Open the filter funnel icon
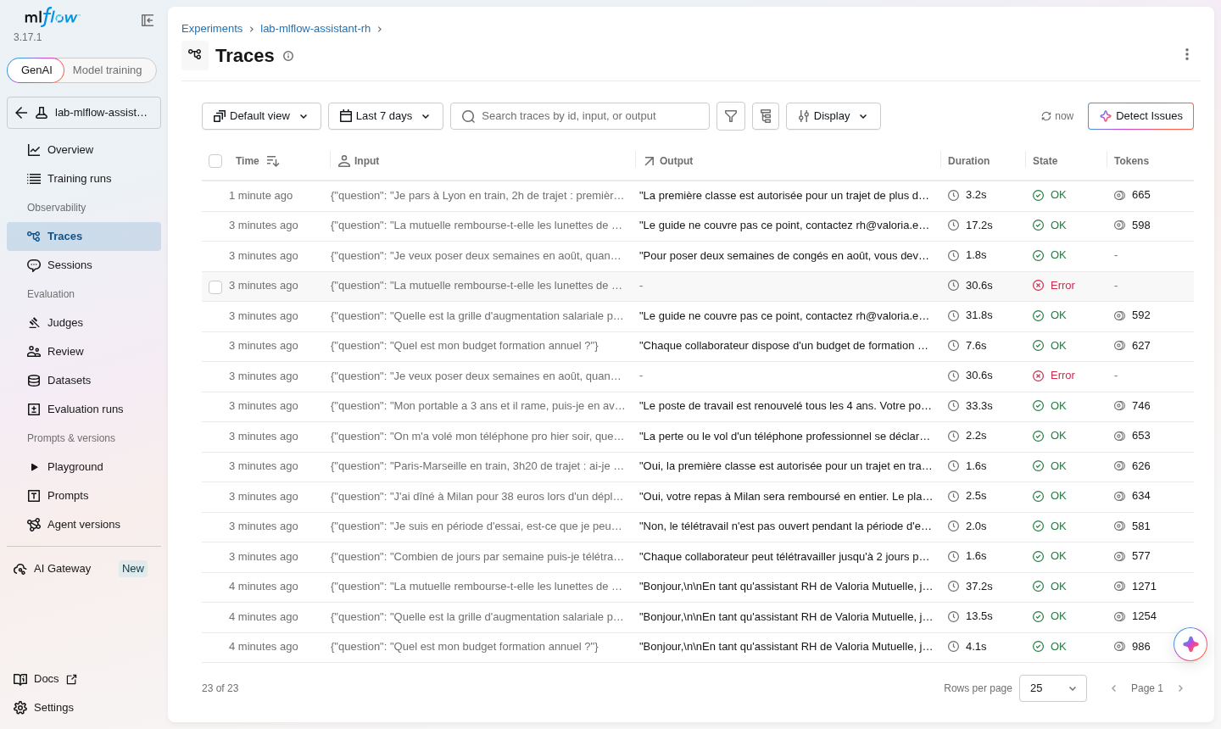 (731, 116)
